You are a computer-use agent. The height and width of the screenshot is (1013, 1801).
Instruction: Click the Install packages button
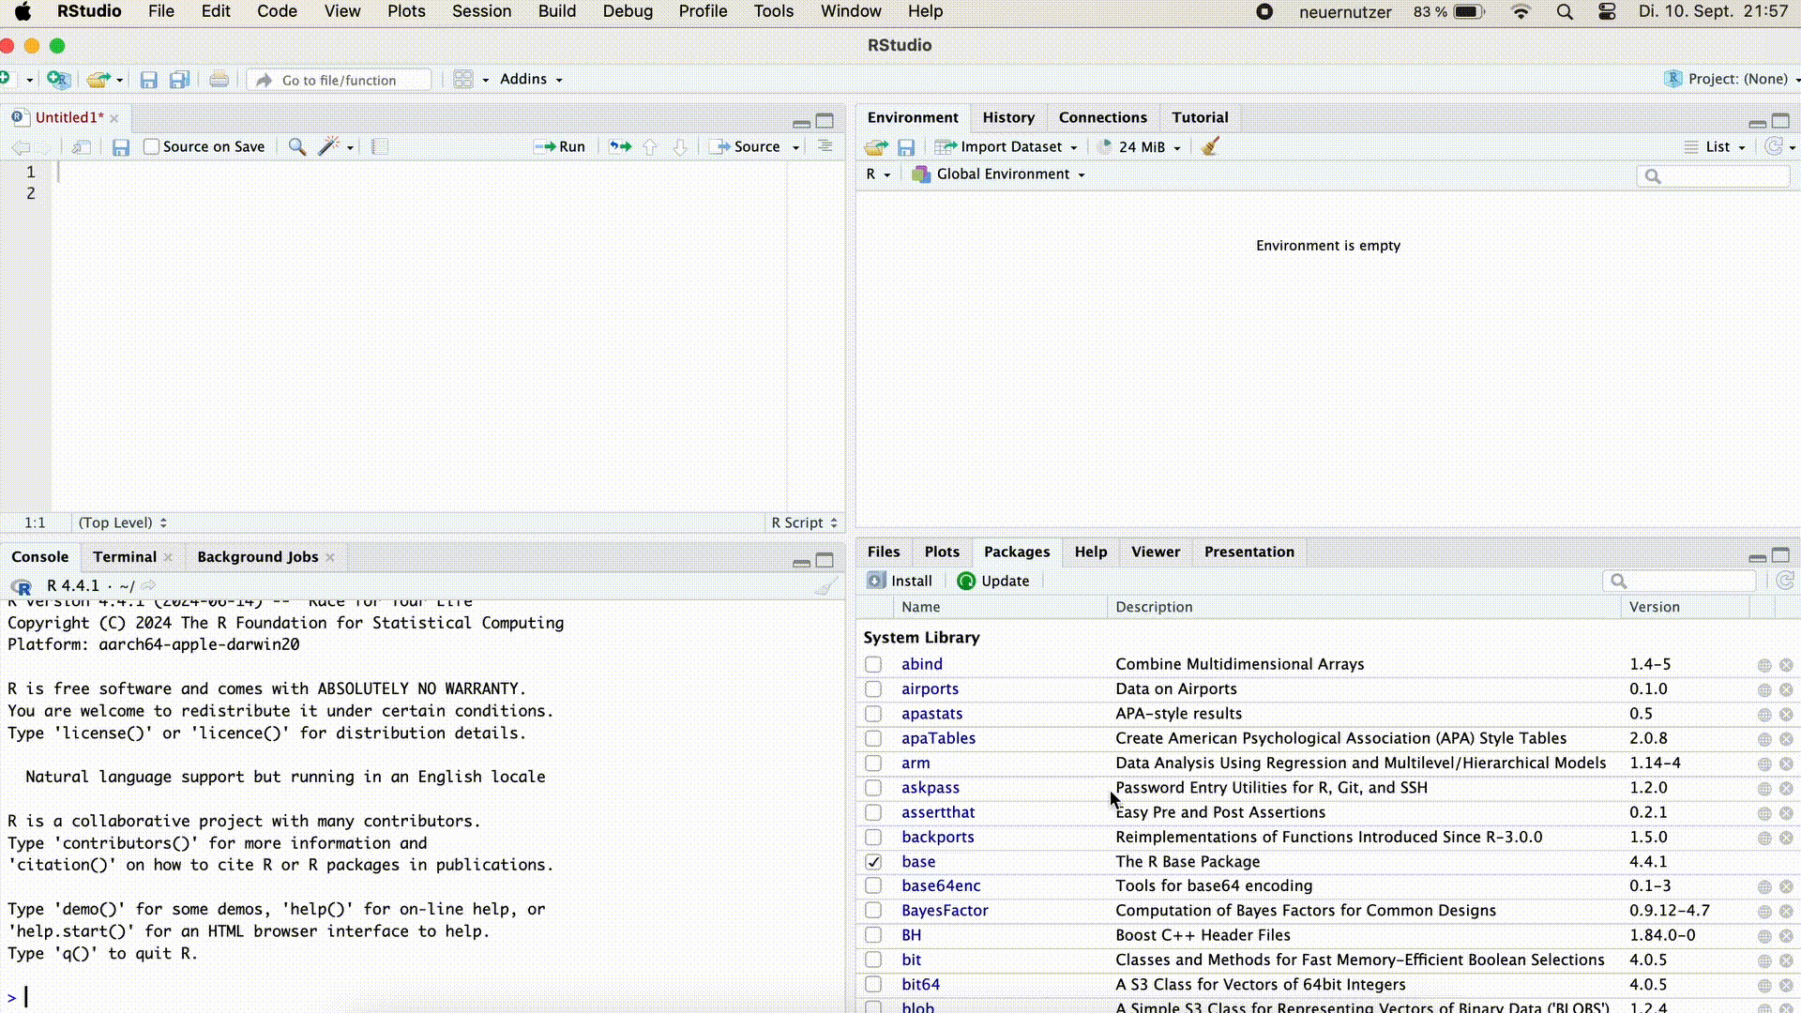coord(900,581)
